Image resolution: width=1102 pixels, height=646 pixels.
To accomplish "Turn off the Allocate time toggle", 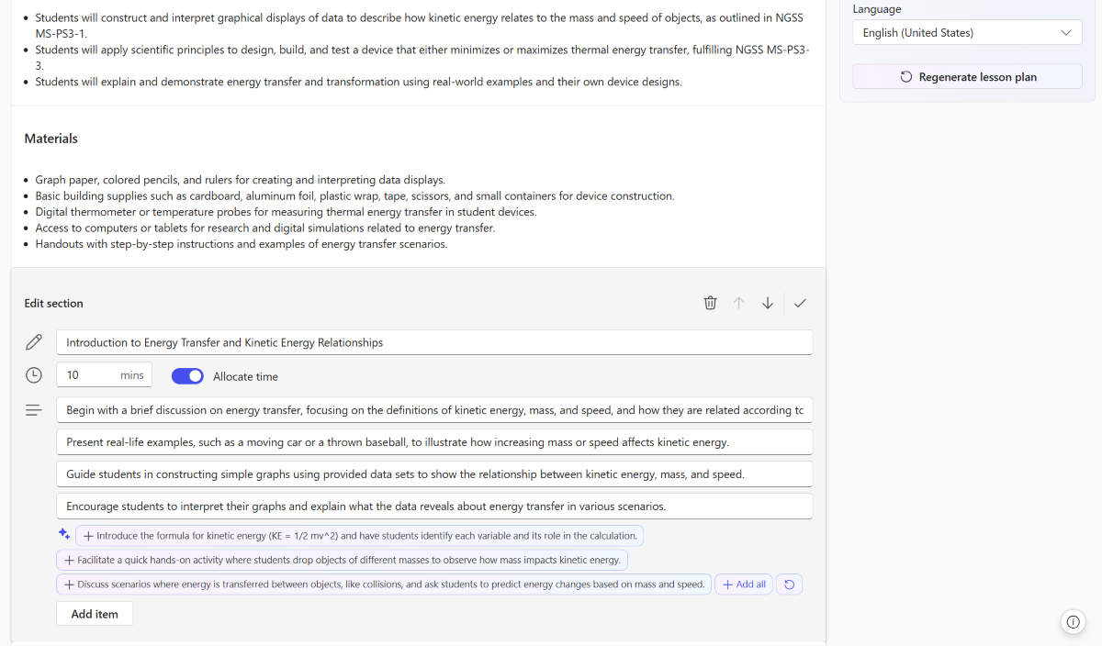I will click(x=187, y=376).
